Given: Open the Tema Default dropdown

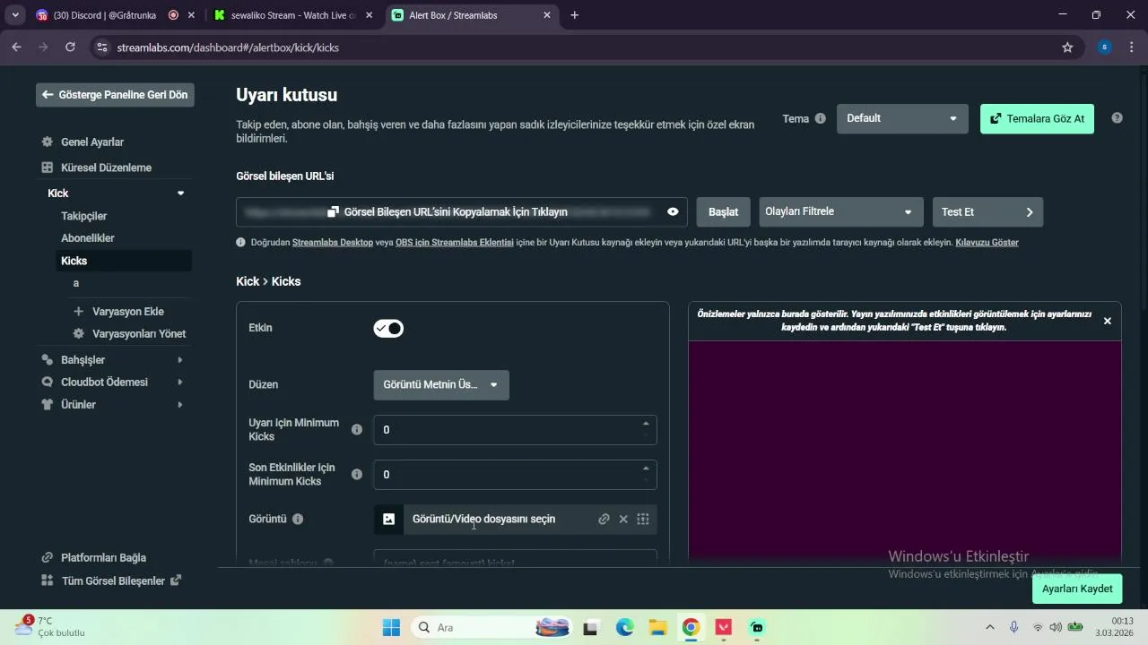Looking at the screenshot, I should point(902,118).
